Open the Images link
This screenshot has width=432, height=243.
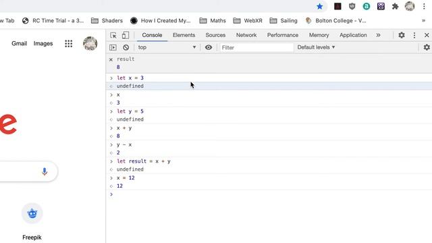43,43
